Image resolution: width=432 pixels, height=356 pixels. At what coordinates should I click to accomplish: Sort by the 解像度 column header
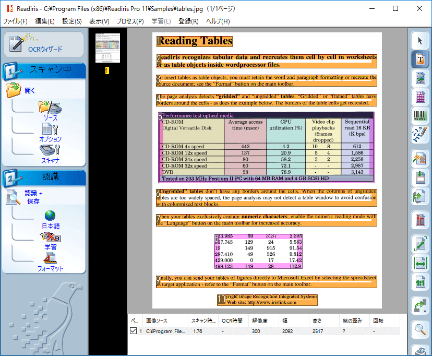[x=263, y=321]
